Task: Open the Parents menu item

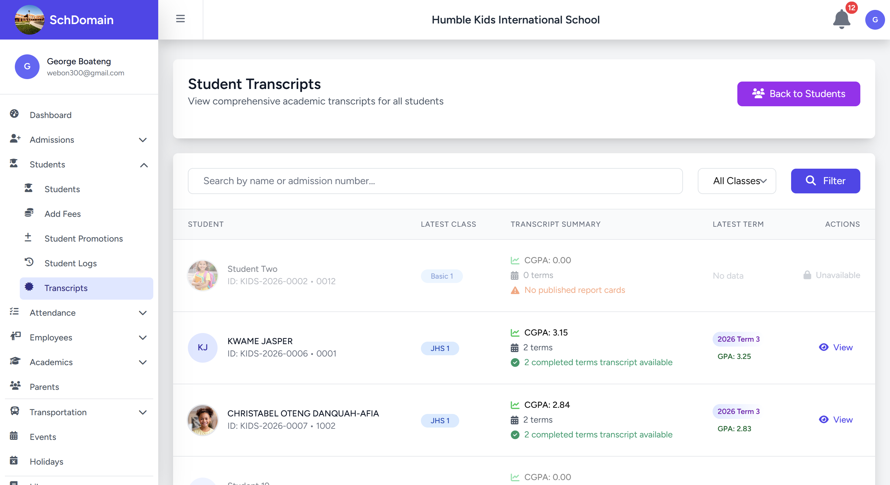Action: [x=79, y=387]
